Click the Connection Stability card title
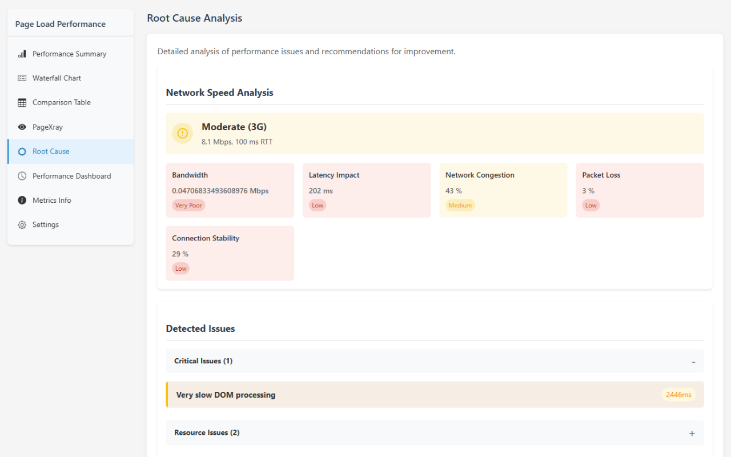 206,238
